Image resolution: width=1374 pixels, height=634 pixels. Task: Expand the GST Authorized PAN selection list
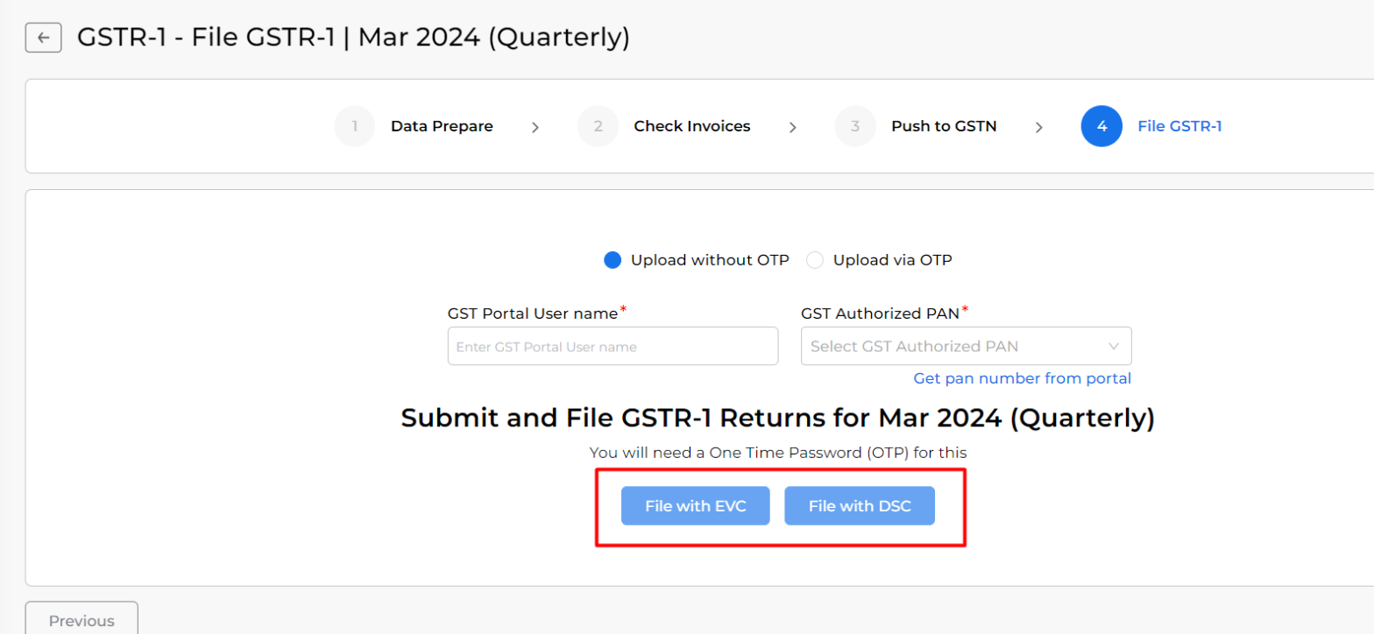pyautogui.click(x=964, y=346)
